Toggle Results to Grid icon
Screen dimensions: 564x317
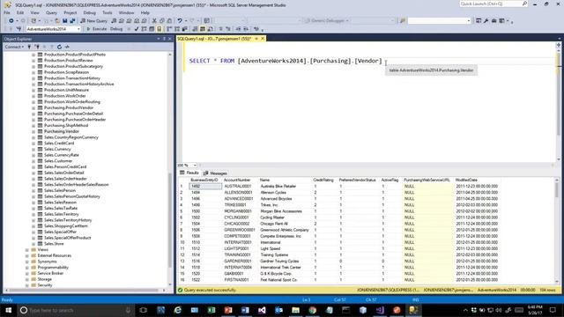pyautogui.click(x=203, y=29)
